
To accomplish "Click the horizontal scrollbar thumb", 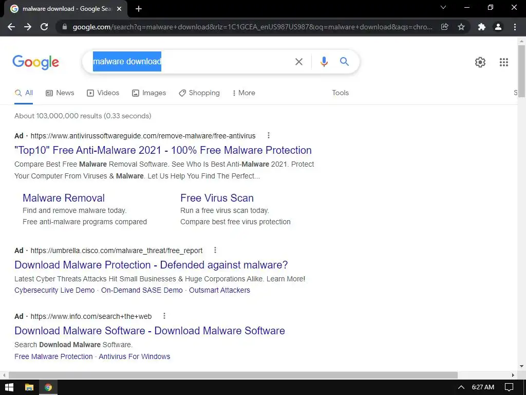I will 233,375.
